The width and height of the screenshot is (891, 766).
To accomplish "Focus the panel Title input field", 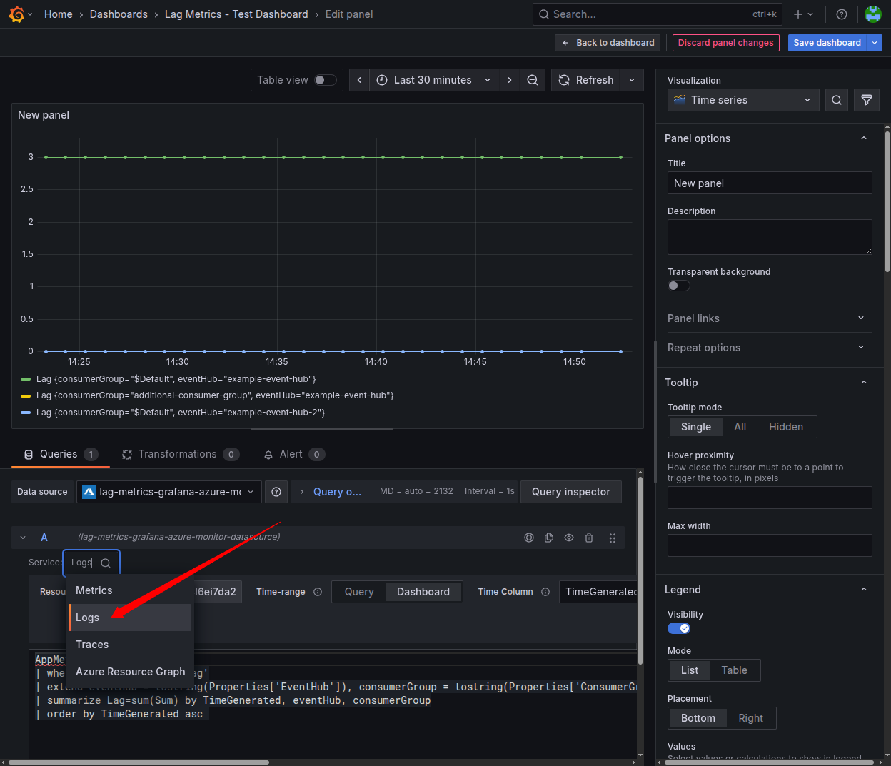I will coord(770,183).
